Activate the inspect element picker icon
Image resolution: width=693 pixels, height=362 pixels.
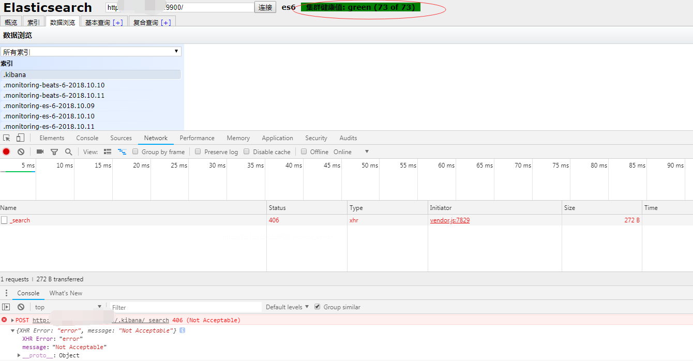(x=7, y=138)
